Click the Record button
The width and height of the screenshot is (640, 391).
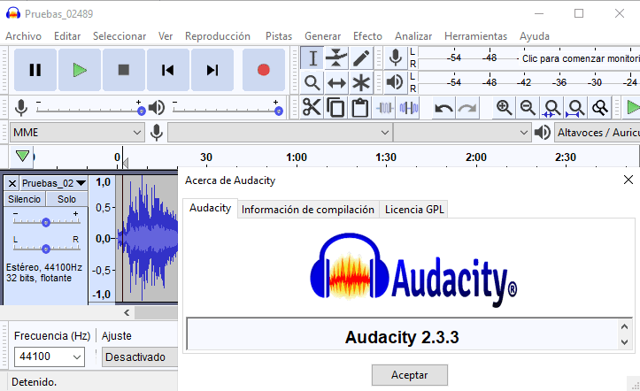click(x=263, y=70)
